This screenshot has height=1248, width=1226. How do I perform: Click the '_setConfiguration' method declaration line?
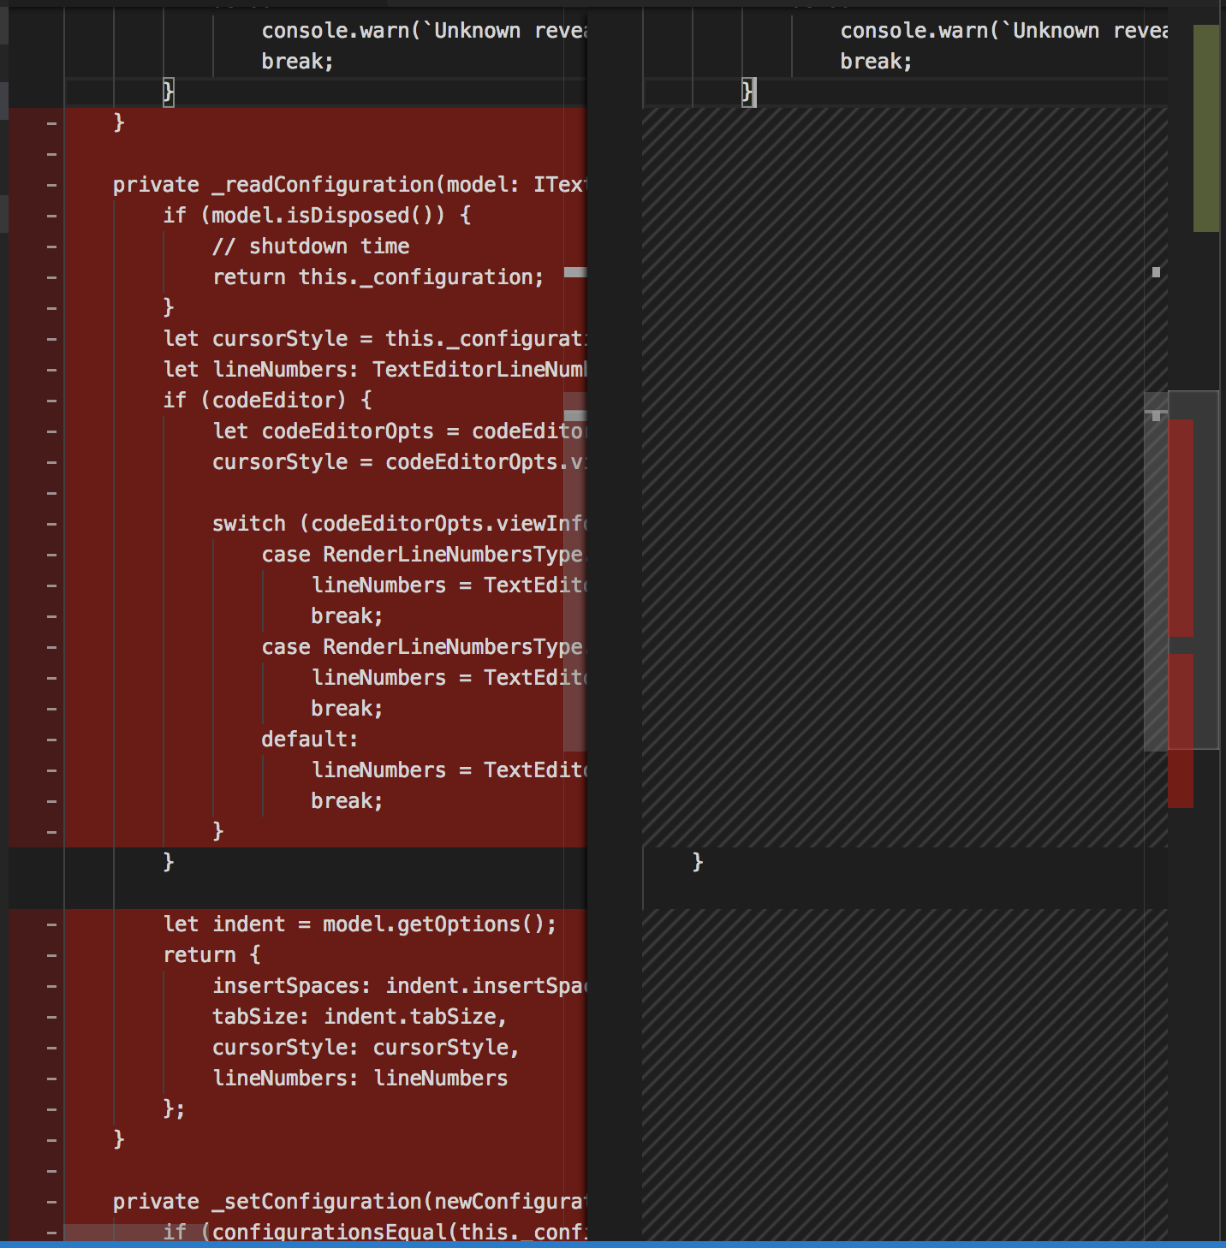[x=349, y=1202]
